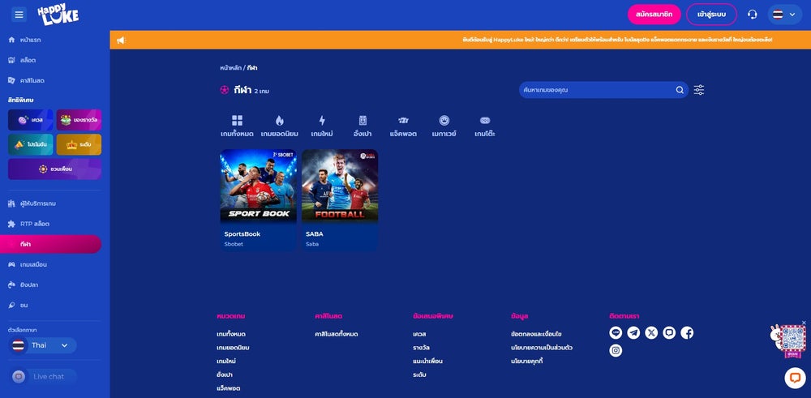Select the แจ็คพอต category tab

click(x=403, y=126)
